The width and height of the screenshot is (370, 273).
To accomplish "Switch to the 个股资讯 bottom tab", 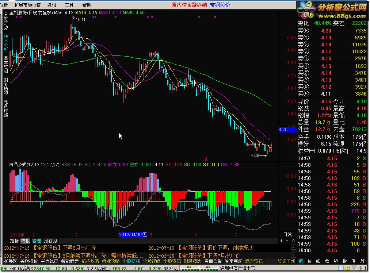I will (x=172, y=261).
